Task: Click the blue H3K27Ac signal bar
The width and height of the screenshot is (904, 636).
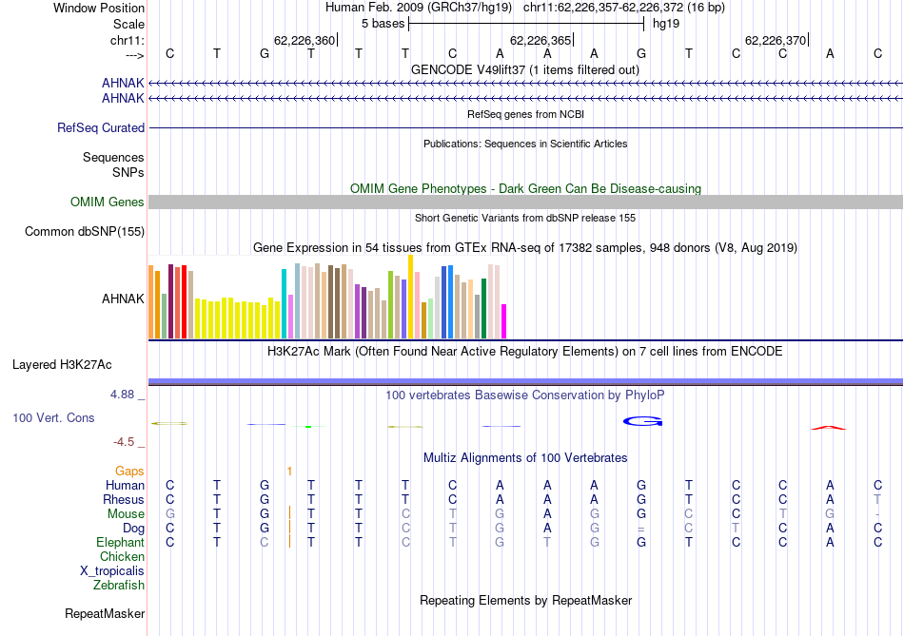Action: [x=525, y=381]
